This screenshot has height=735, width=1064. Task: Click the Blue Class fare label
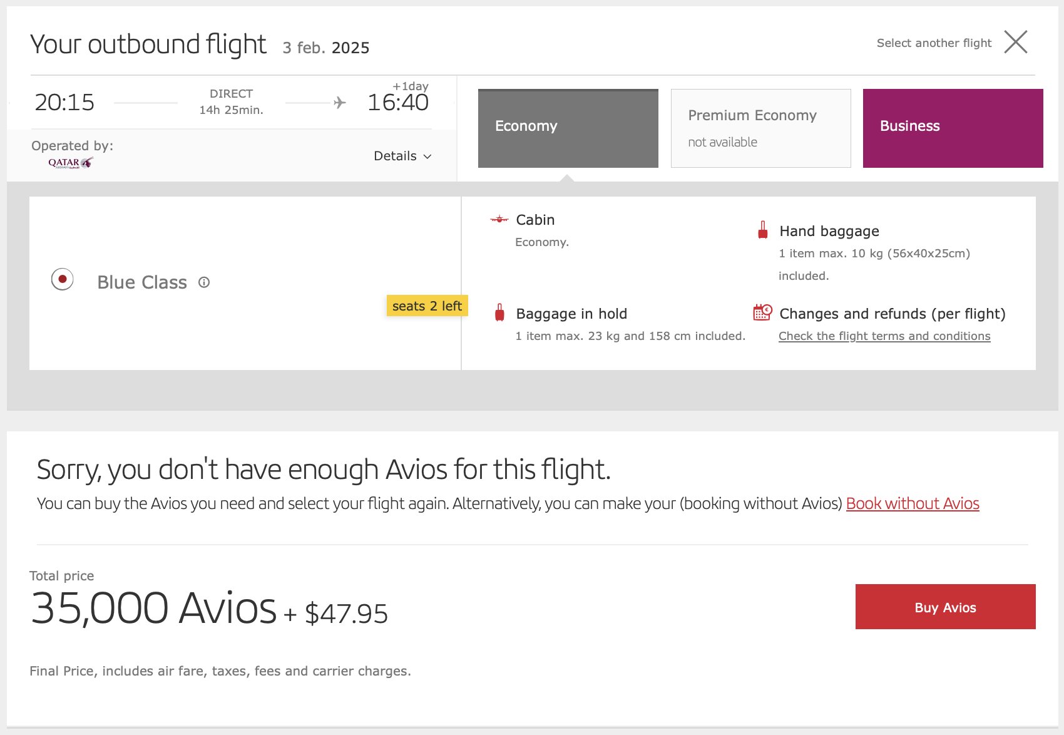coord(142,282)
